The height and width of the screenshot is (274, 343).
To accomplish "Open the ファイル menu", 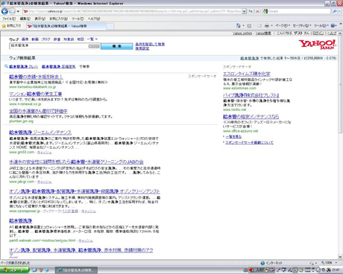I will [x=9, y=19].
